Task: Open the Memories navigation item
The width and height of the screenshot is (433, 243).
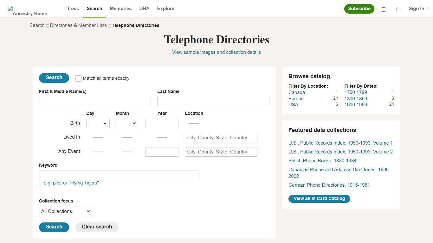Action: coord(120,9)
